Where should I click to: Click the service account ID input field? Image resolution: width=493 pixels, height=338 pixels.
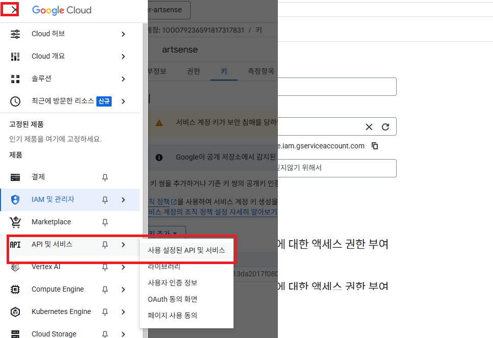point(336,127)
